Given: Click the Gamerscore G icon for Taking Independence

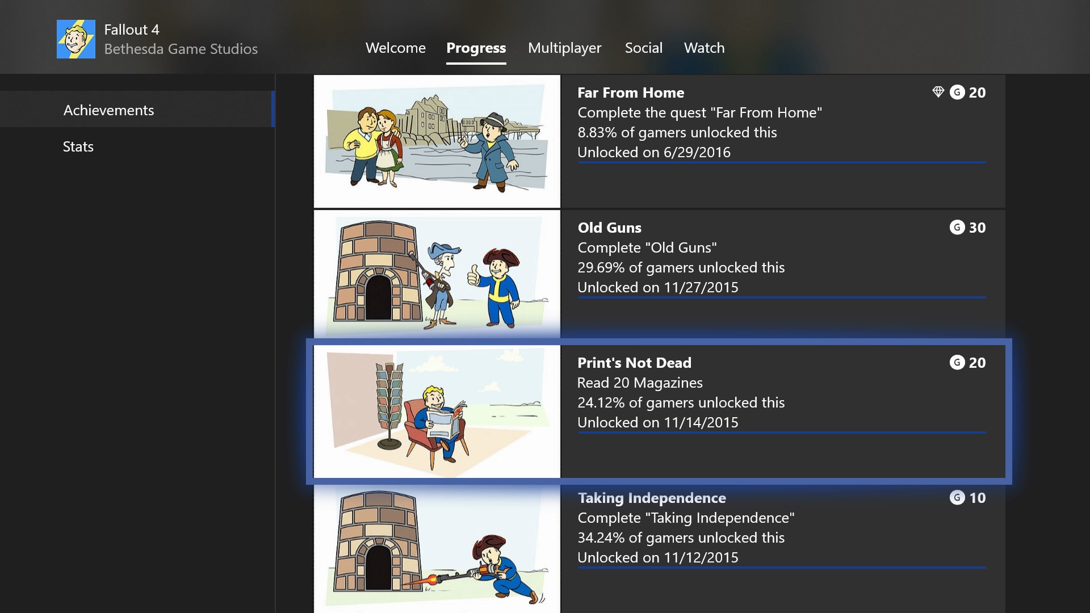Looking at the screenshot, I should (x=957, y=497).
